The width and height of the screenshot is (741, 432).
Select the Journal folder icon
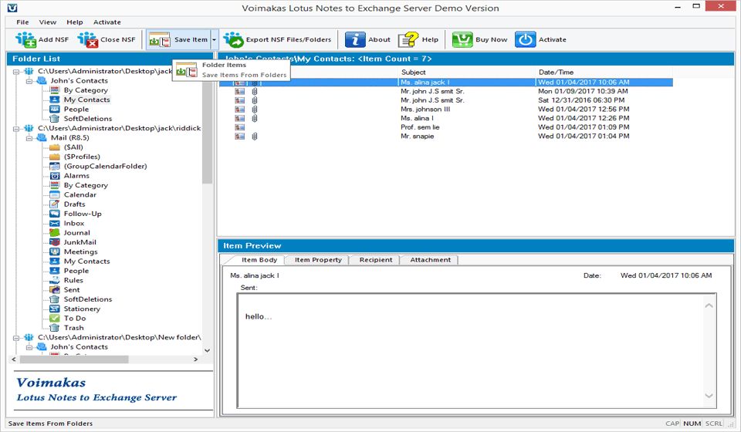pyautogui.click(x=55, y=233)
